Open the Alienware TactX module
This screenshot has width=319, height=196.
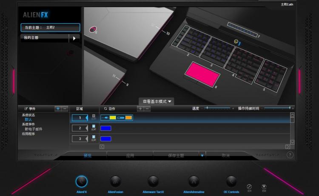(153, 182)
